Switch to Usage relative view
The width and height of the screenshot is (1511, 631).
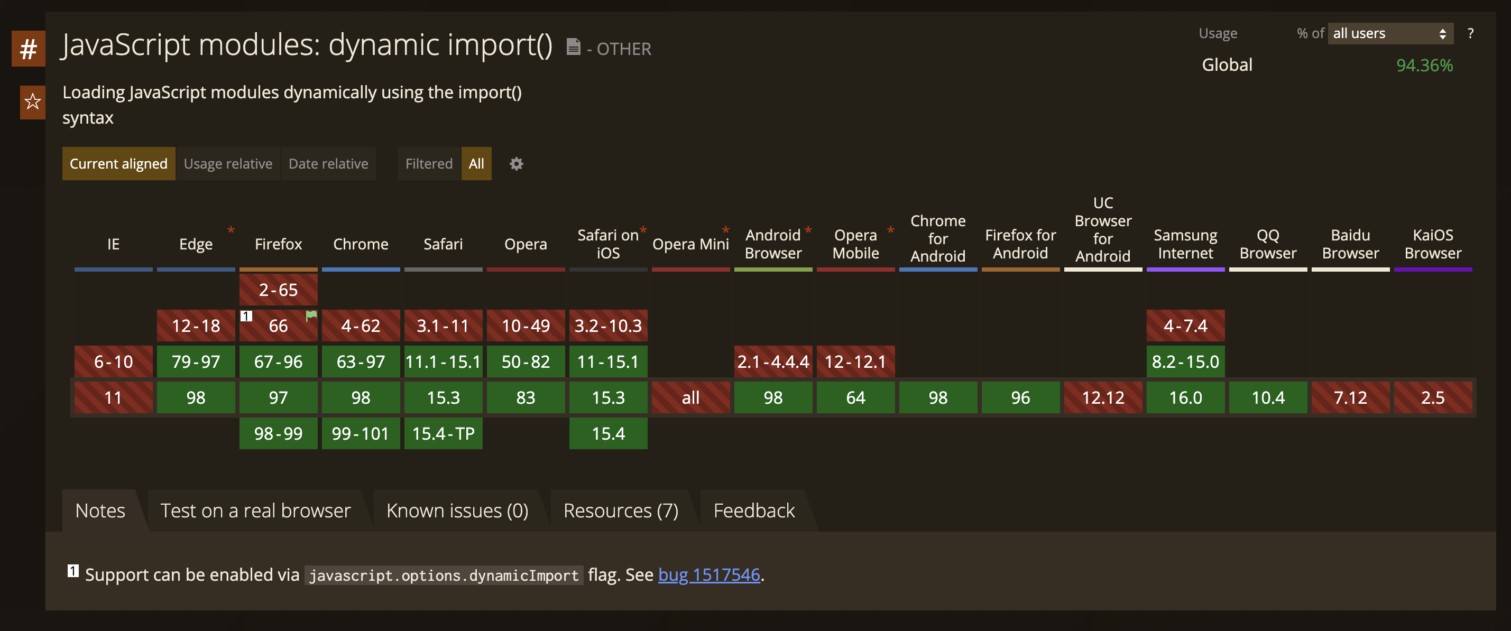point(228,164)
